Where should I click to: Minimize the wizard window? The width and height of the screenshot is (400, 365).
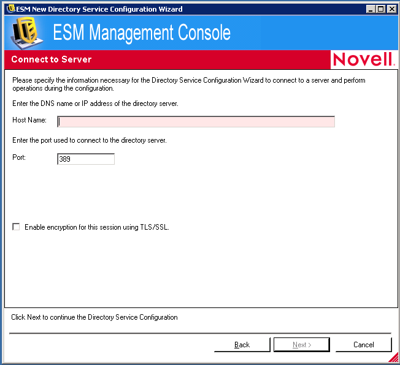(371, 9)
